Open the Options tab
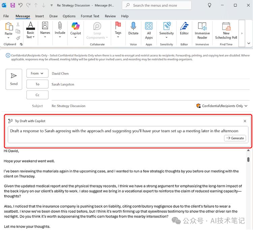 (69, 16)
